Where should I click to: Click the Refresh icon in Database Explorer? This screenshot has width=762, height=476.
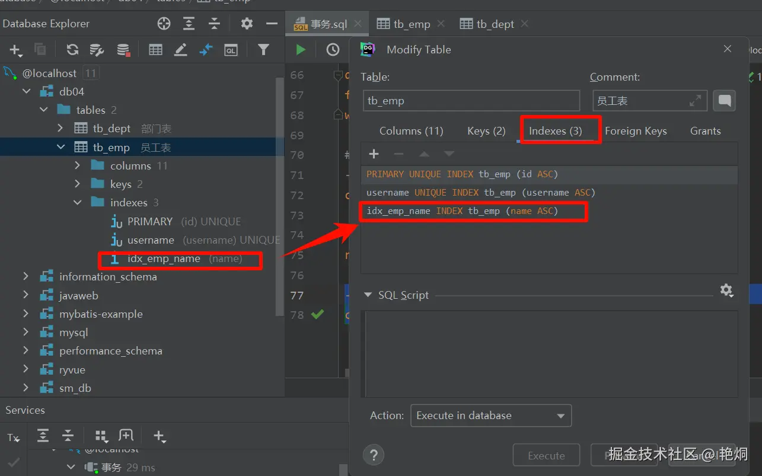72,50
